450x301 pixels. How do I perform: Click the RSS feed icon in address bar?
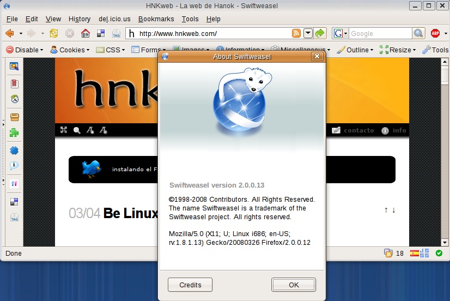[x=296, y=33]
